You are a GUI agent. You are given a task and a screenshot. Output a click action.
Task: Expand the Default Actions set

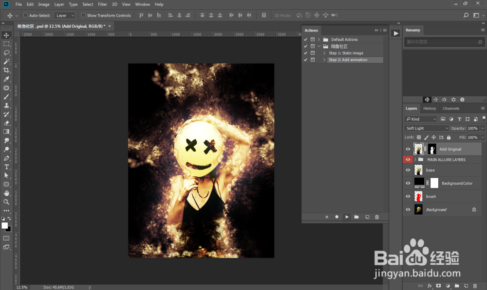click(318, 39)
